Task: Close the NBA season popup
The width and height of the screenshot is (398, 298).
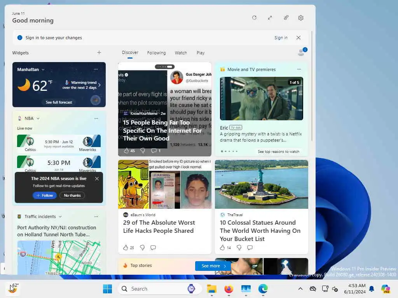Action: coord(97,178)
